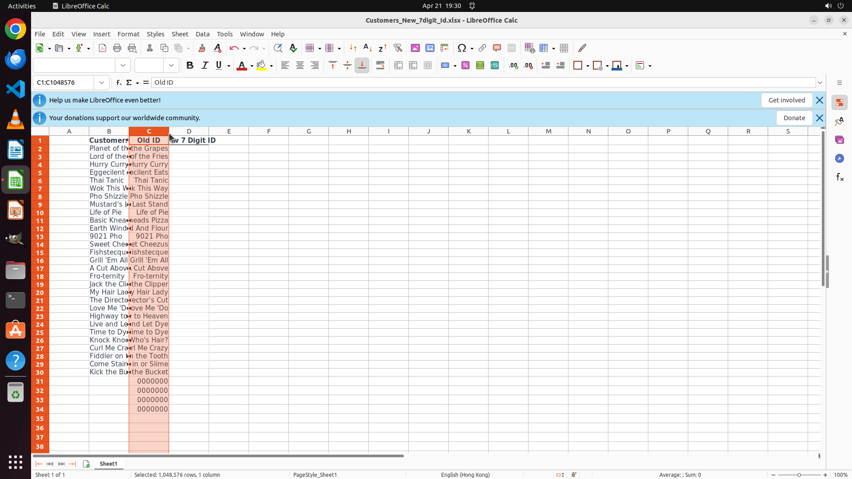Screen dimensions: 852x479
Task: Open the sidebar Navigator panel icon
Action: 839,158
